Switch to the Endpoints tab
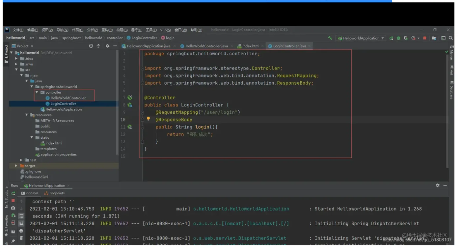This screenshot has width=461, height=252. 55,193
